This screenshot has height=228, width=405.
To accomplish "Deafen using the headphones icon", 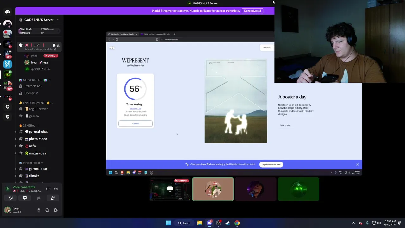I will pyautogui.click(x=47, y=210).
